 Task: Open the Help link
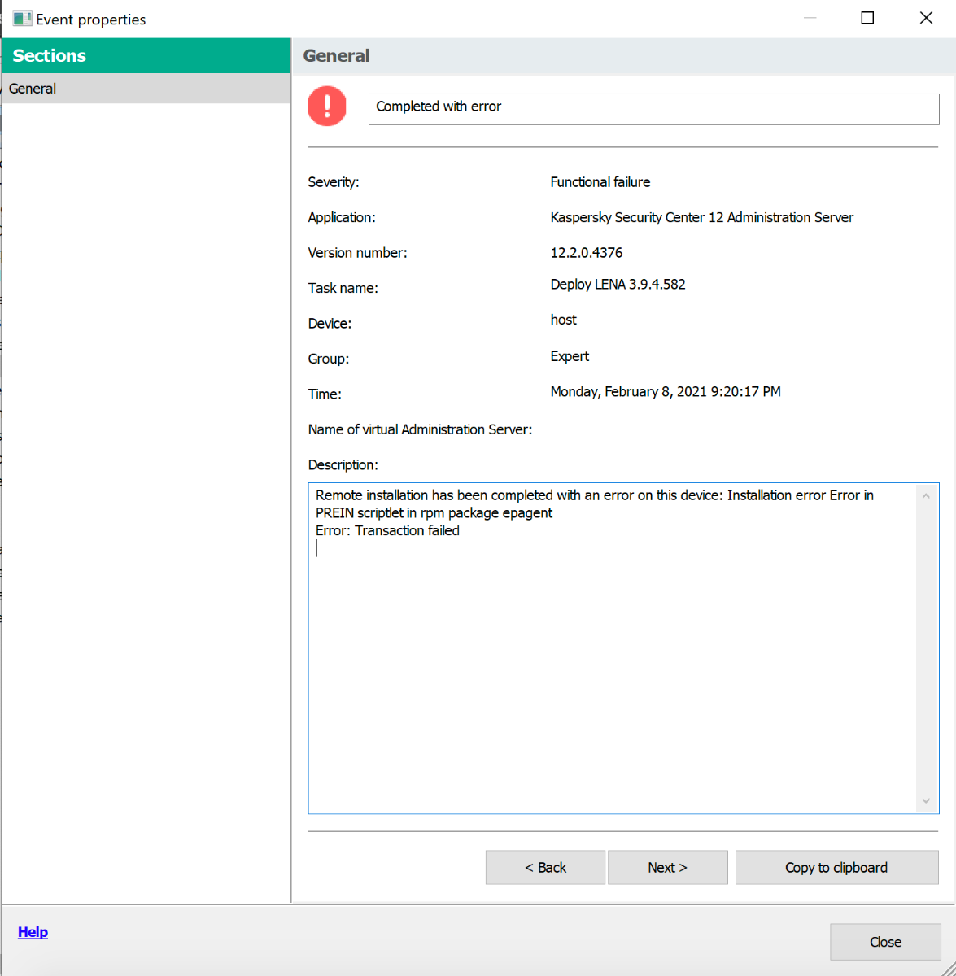point(33,932)
